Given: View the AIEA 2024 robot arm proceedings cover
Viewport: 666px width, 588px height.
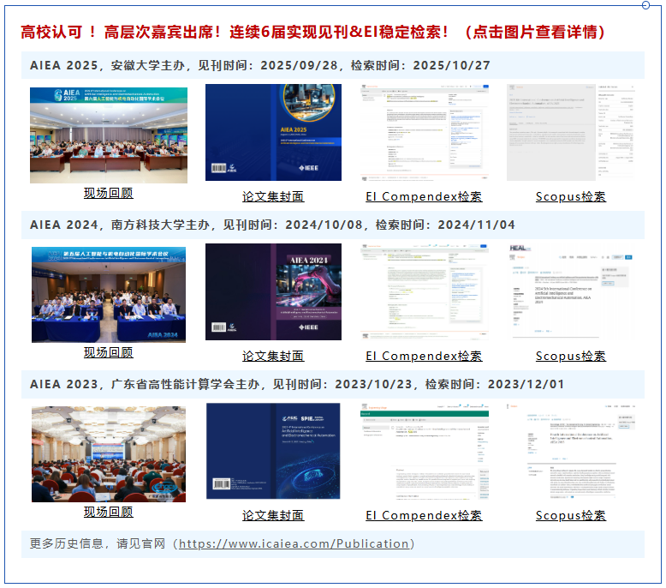Looking at the screenshot, I should 273,291.
